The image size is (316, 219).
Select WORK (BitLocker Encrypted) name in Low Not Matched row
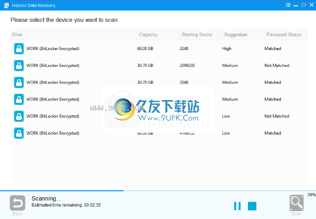pos(53,116)
